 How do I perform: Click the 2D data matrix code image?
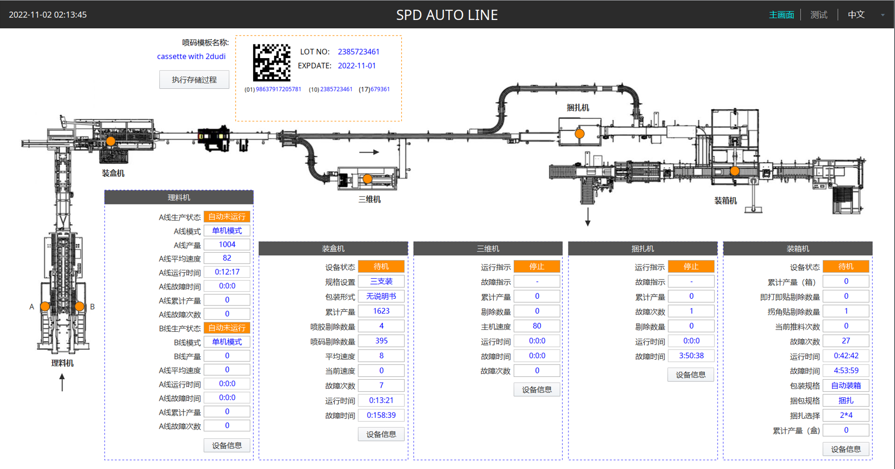coord(271,62)
